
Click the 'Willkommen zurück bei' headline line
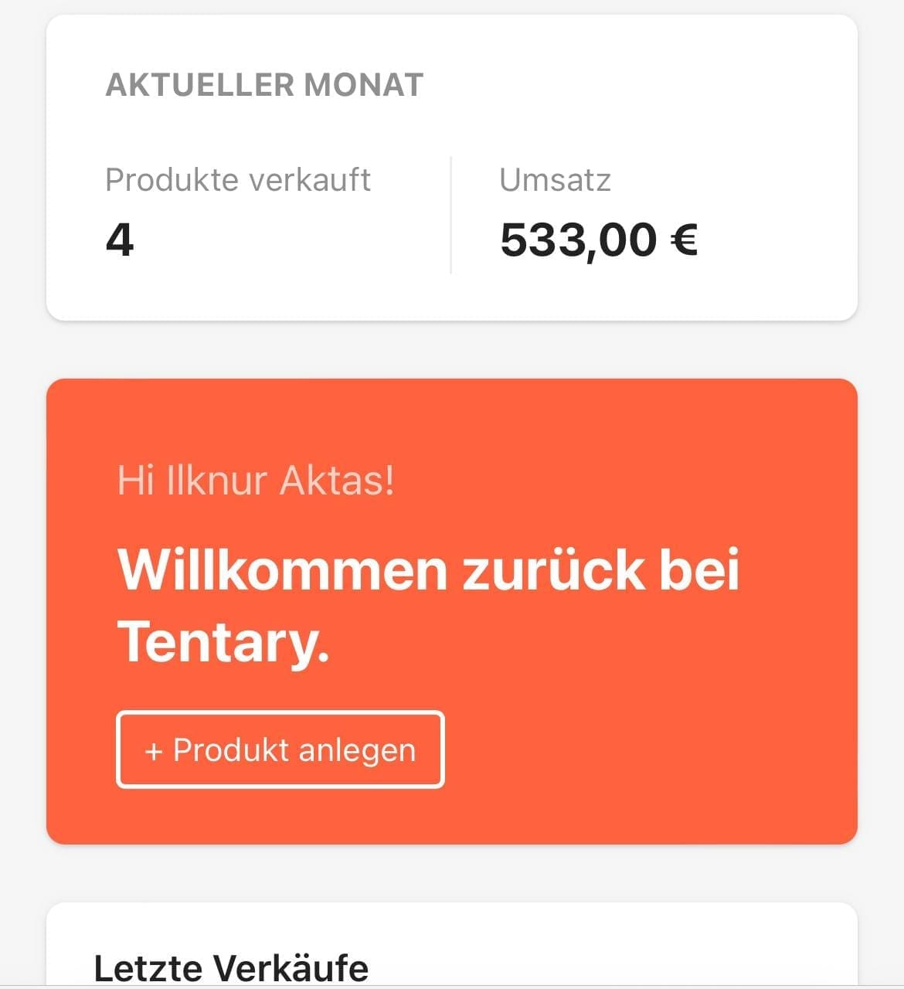tap(429, 569)
